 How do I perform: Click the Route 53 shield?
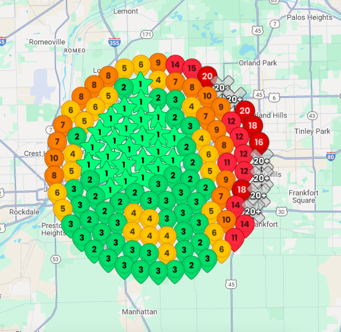[55, 259]
